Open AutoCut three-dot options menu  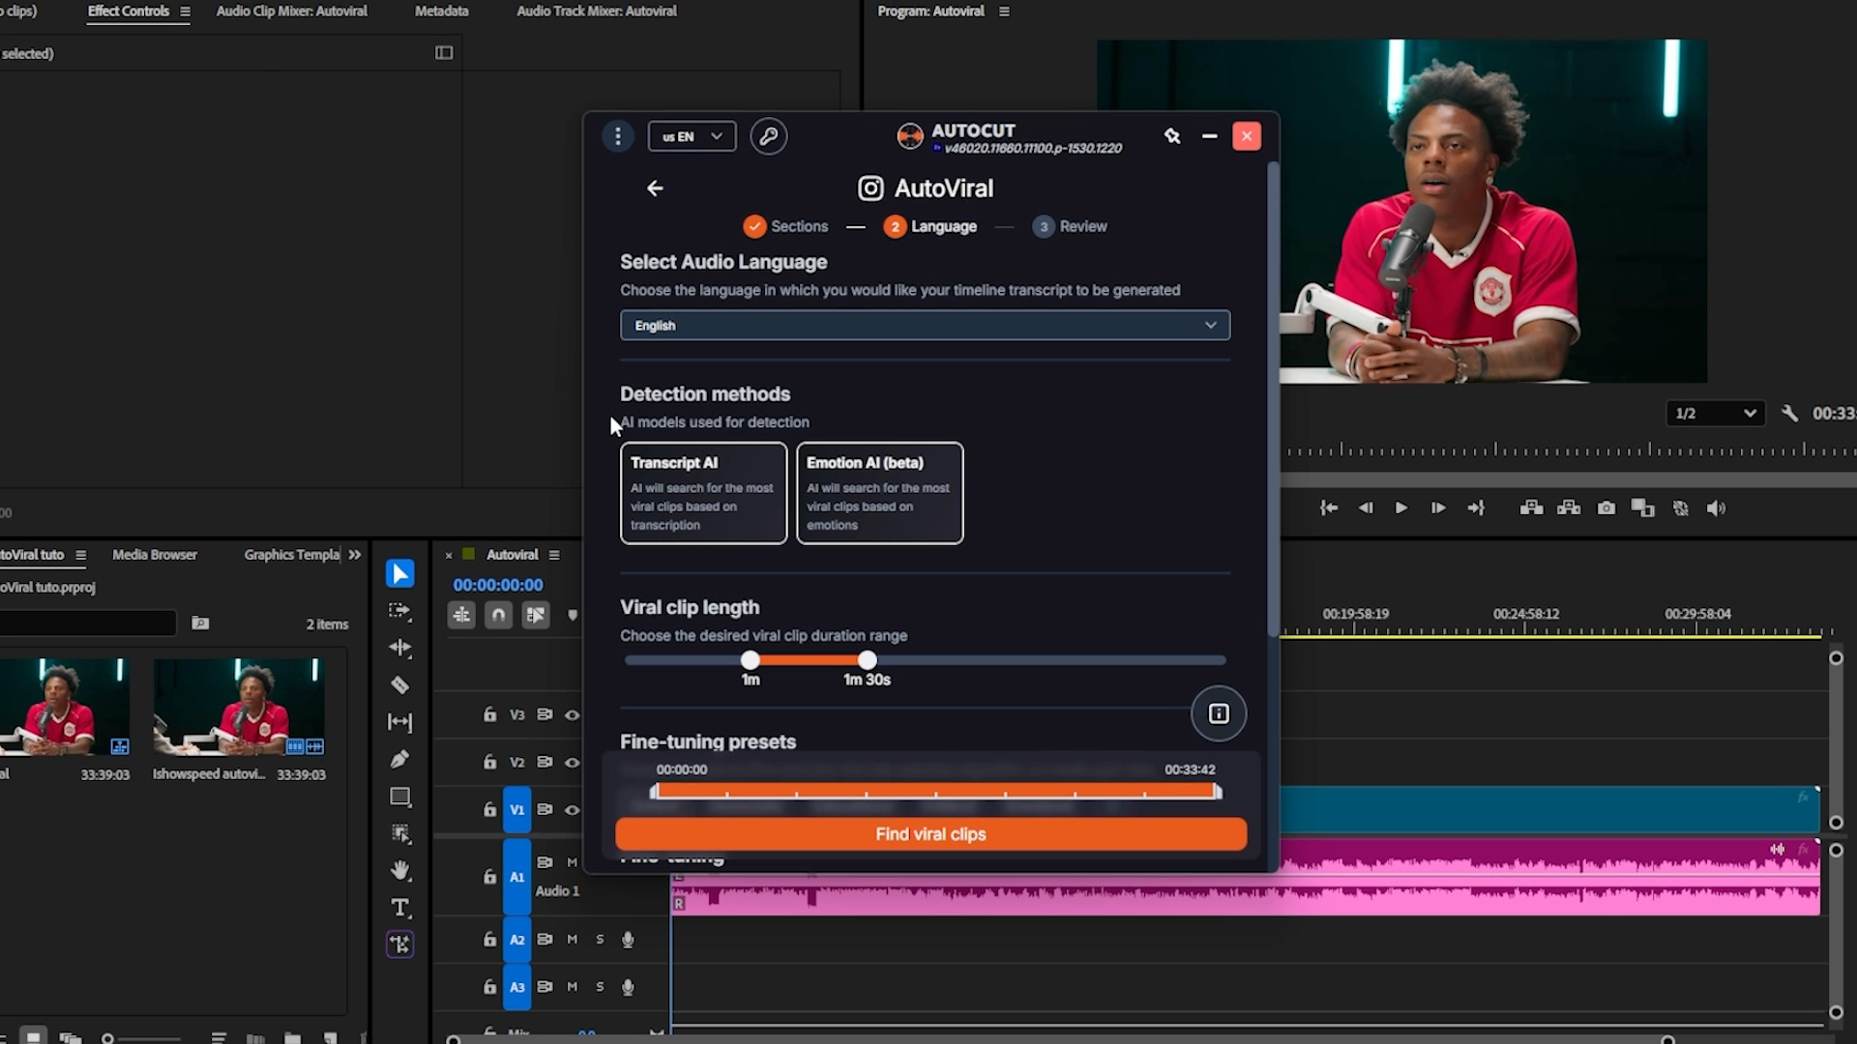click(x=617, y=136)
